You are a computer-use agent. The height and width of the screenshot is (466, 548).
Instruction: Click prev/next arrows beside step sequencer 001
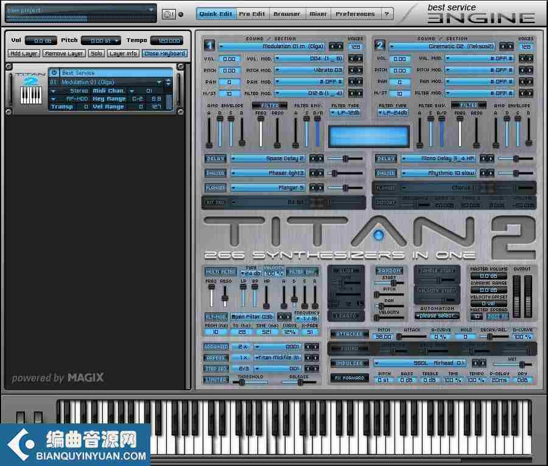(312, 369)
